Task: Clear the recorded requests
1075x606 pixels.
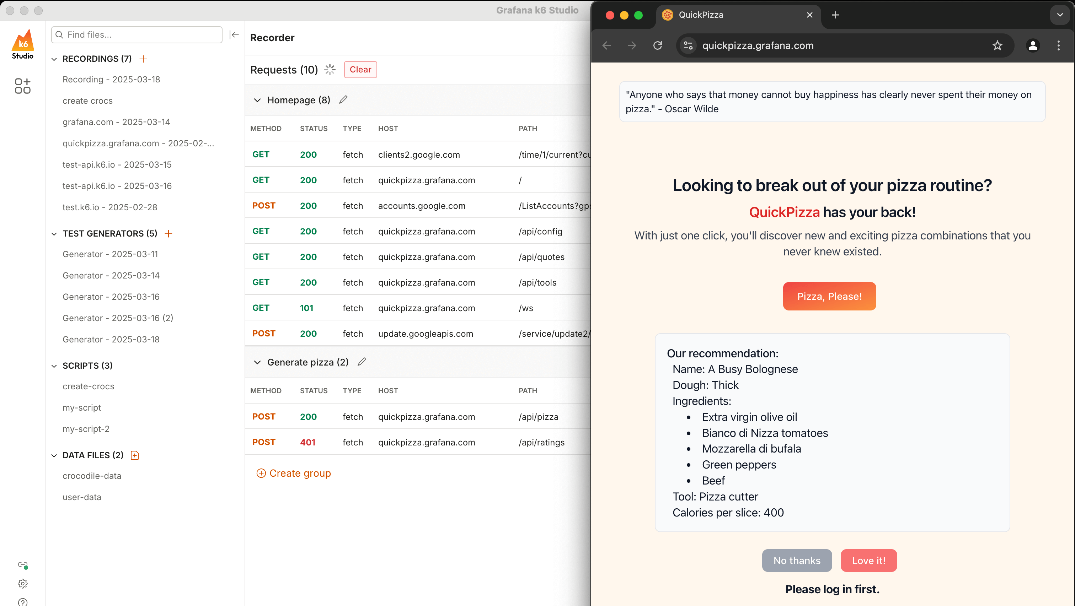Action: (360, 70)
